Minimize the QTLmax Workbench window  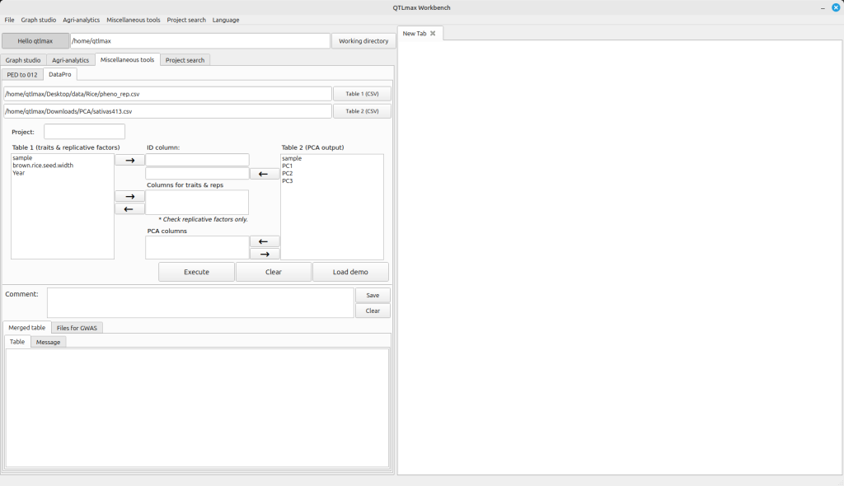click(x=822, y=7)
